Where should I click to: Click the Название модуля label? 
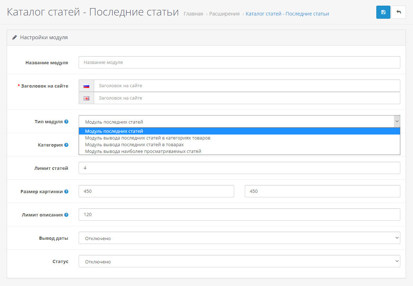point(47,63)
